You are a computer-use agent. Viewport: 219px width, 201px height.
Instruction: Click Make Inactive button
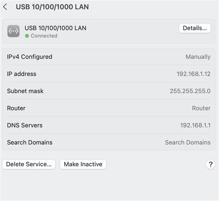coord(83,164)
